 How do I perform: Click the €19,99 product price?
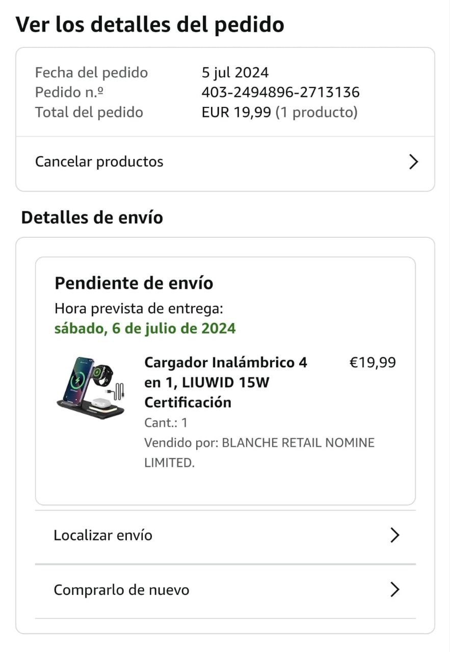pos(373,363)
